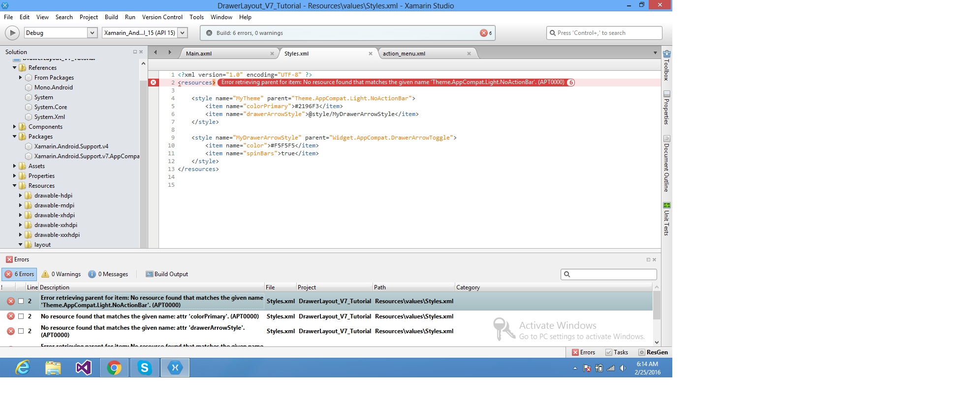Navigate forward with the right arrow in editor
This screenshot has height=400, width=975.
click(170, 52)
